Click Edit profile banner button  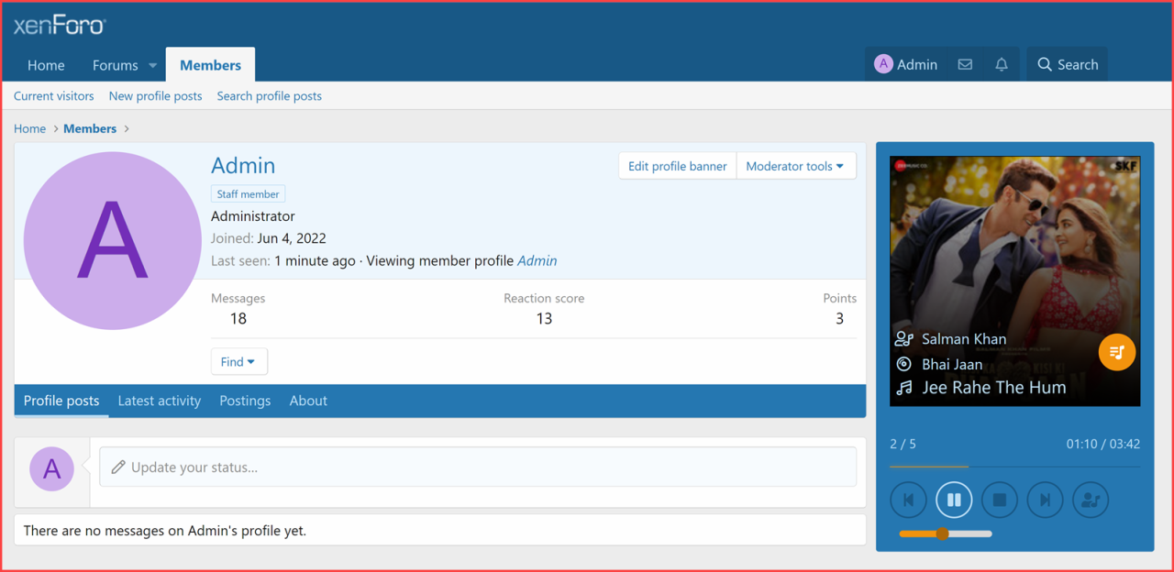[x=677, y=166]
